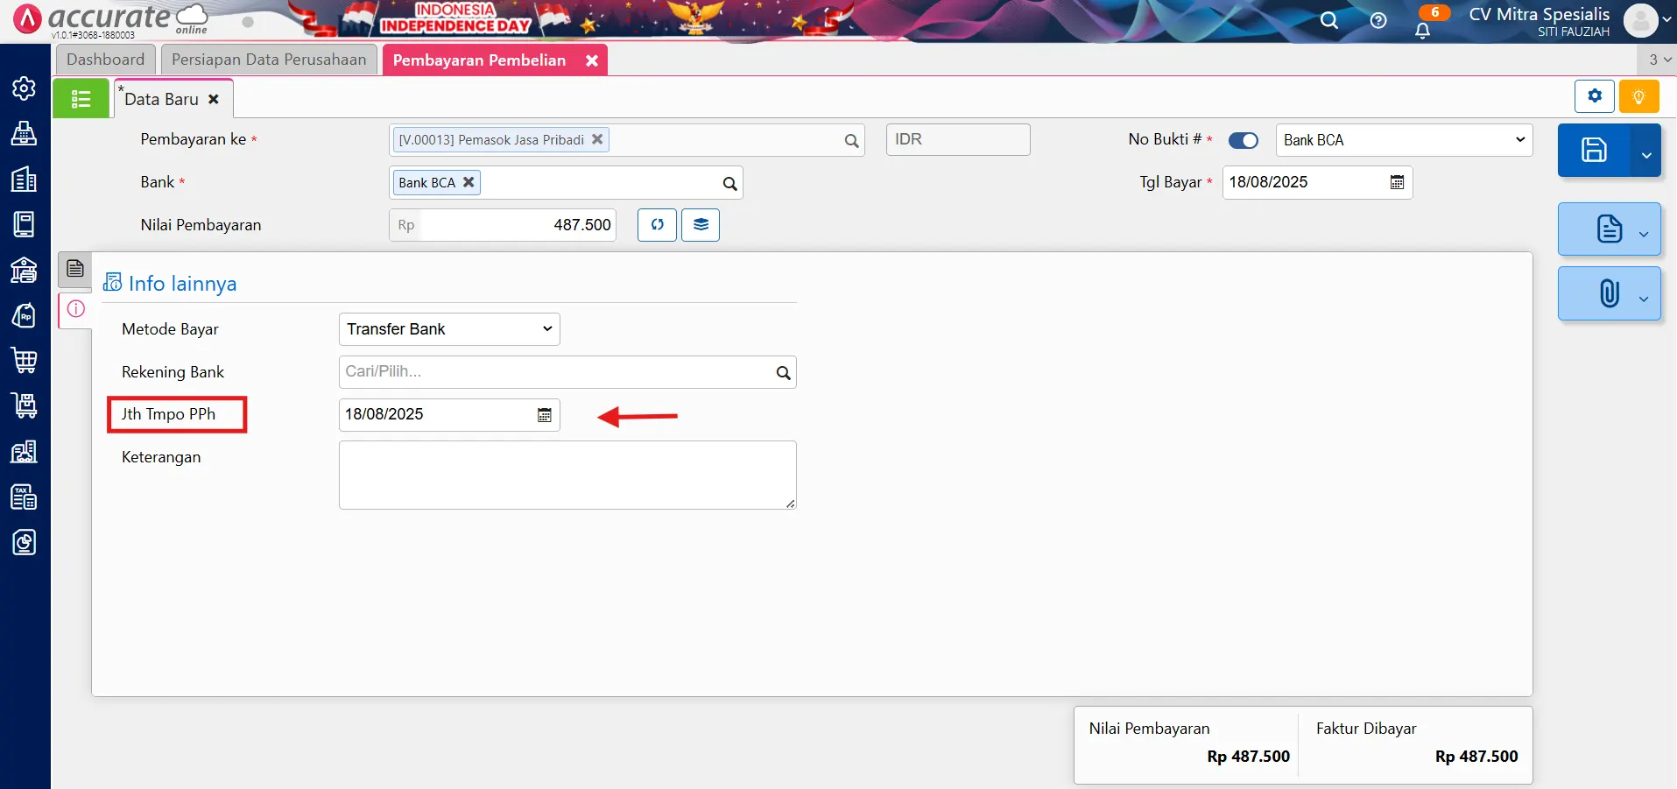The height and width of the screenshot is (789, 1677).
Task: Switch to Persiapan Data Perusahaan tab
Action: [x=269, y=60]
